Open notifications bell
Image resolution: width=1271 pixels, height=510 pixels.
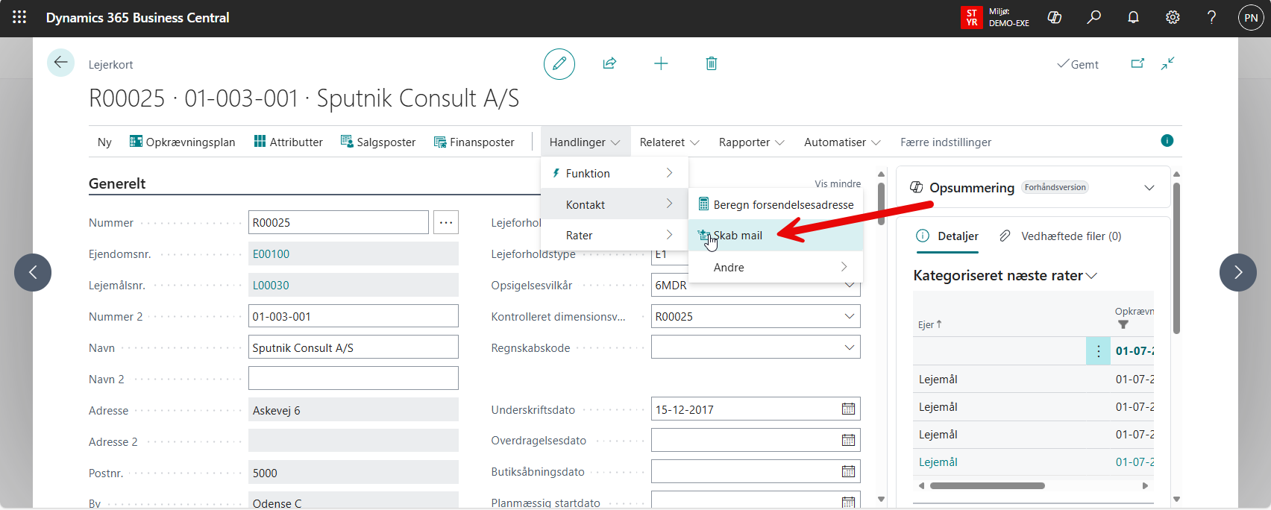pos(1134,17)
